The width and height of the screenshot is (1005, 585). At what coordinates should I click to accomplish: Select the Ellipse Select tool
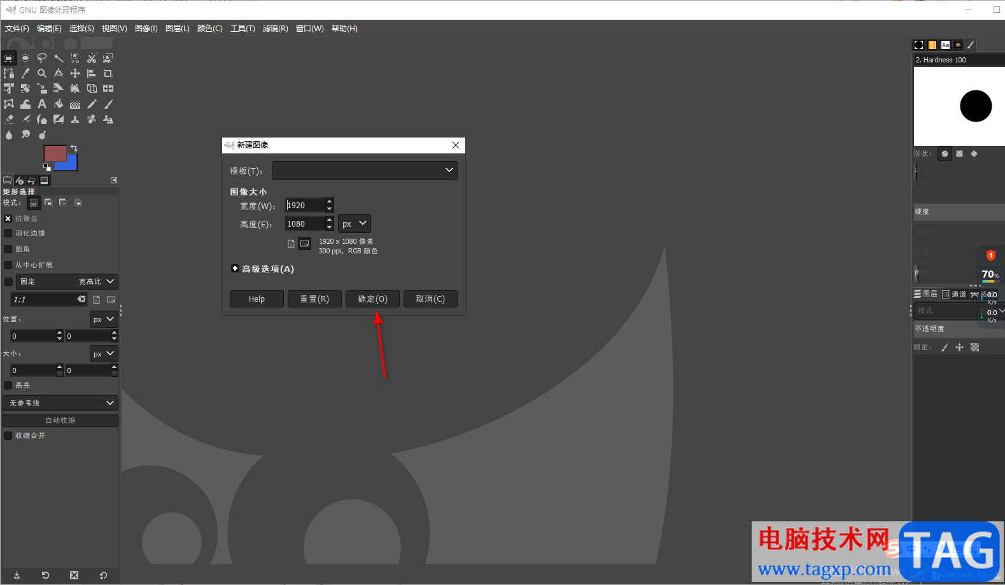pos(25,58)
